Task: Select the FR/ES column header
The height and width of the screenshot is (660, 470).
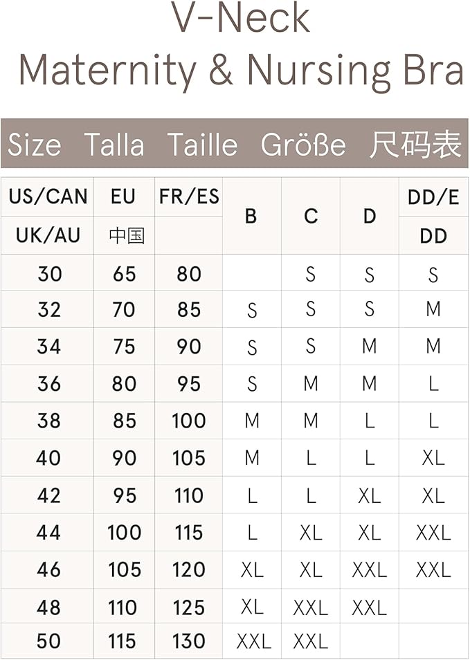Action: [188, 197]
